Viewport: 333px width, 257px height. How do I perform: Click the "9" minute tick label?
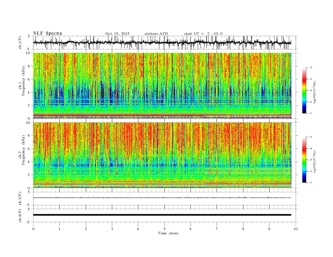point(269,229)
